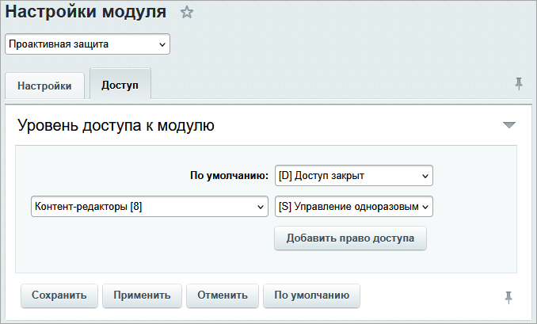Click the По умолчанию button at bottom
Viewport: 537px width, 324px height.
311,295
